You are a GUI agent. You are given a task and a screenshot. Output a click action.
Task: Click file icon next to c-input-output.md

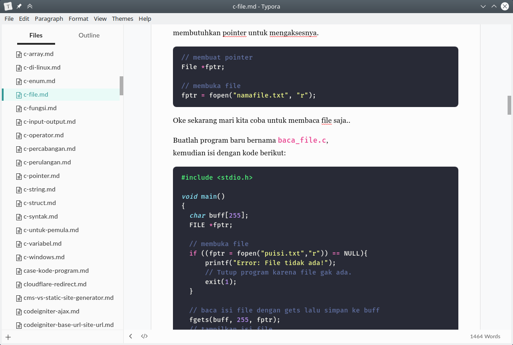19,122
